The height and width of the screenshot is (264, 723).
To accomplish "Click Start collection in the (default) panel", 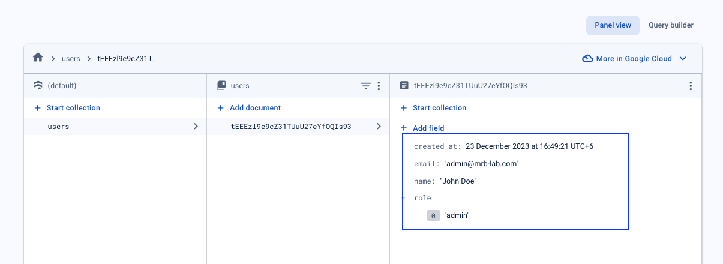I will click(67, 108).
